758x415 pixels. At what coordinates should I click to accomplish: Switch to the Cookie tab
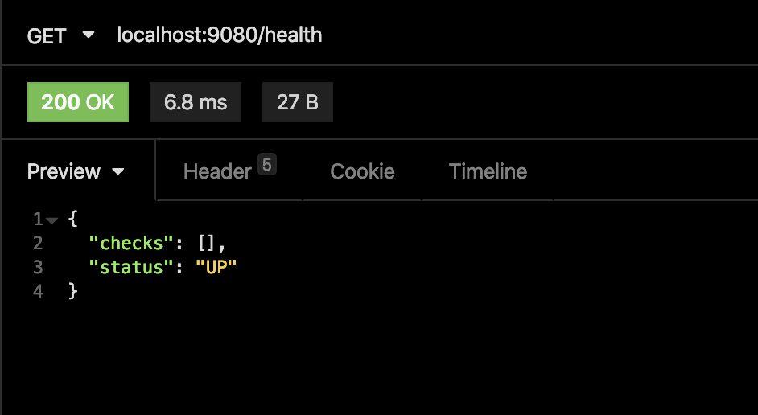point(362,171)
